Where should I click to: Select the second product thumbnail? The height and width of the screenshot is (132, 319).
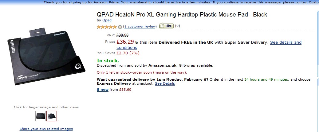52,116
